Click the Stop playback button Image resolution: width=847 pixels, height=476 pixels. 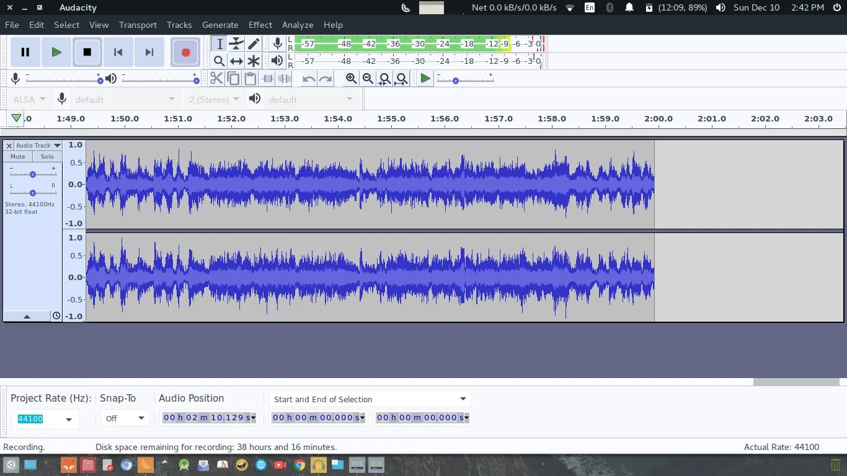87,52
